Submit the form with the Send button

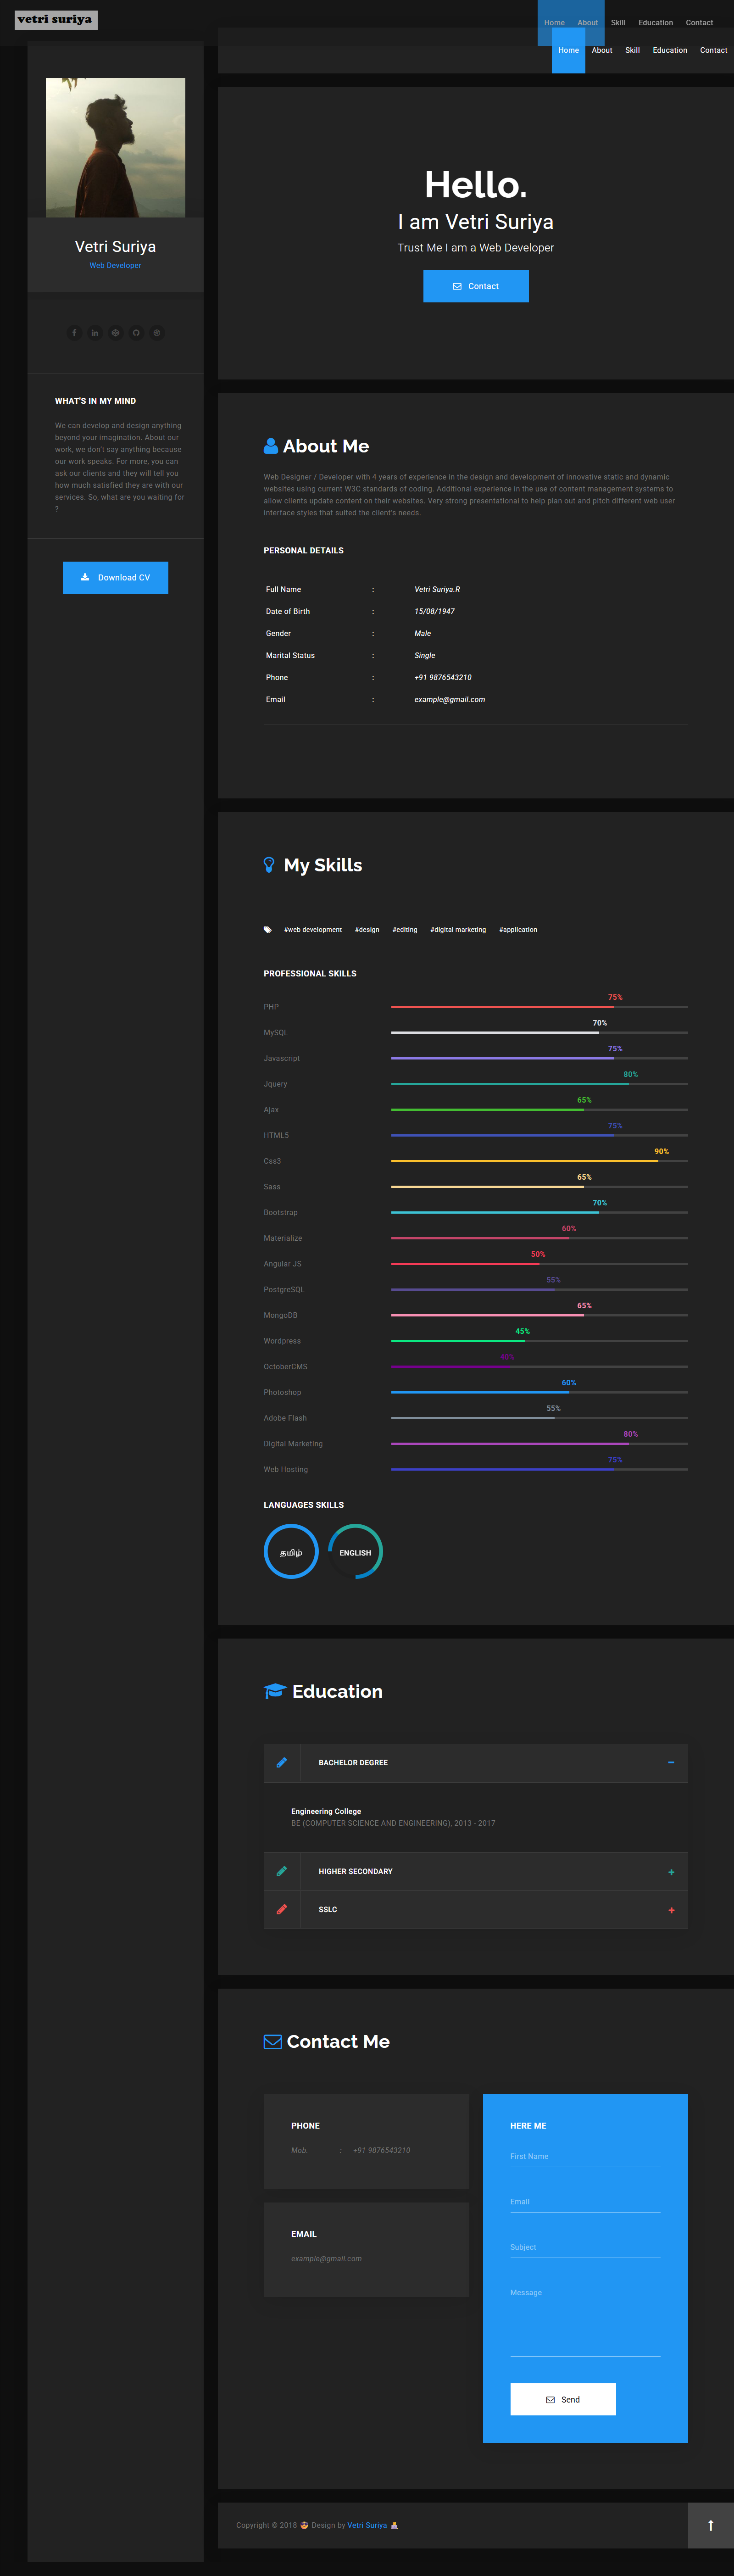(563, 2399)
